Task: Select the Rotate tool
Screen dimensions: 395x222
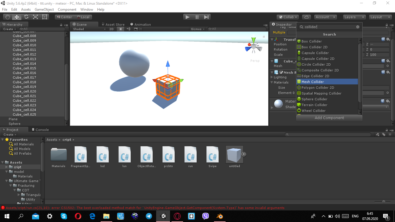Action: (26, 17)
